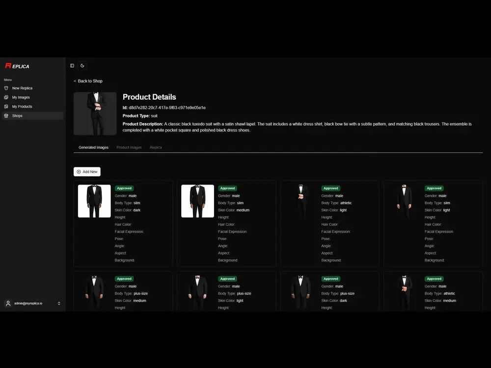Click Approved badge on slim light card
Image resolution: width=491 pixels, height=368 pixels.
(x=435, y=188)
